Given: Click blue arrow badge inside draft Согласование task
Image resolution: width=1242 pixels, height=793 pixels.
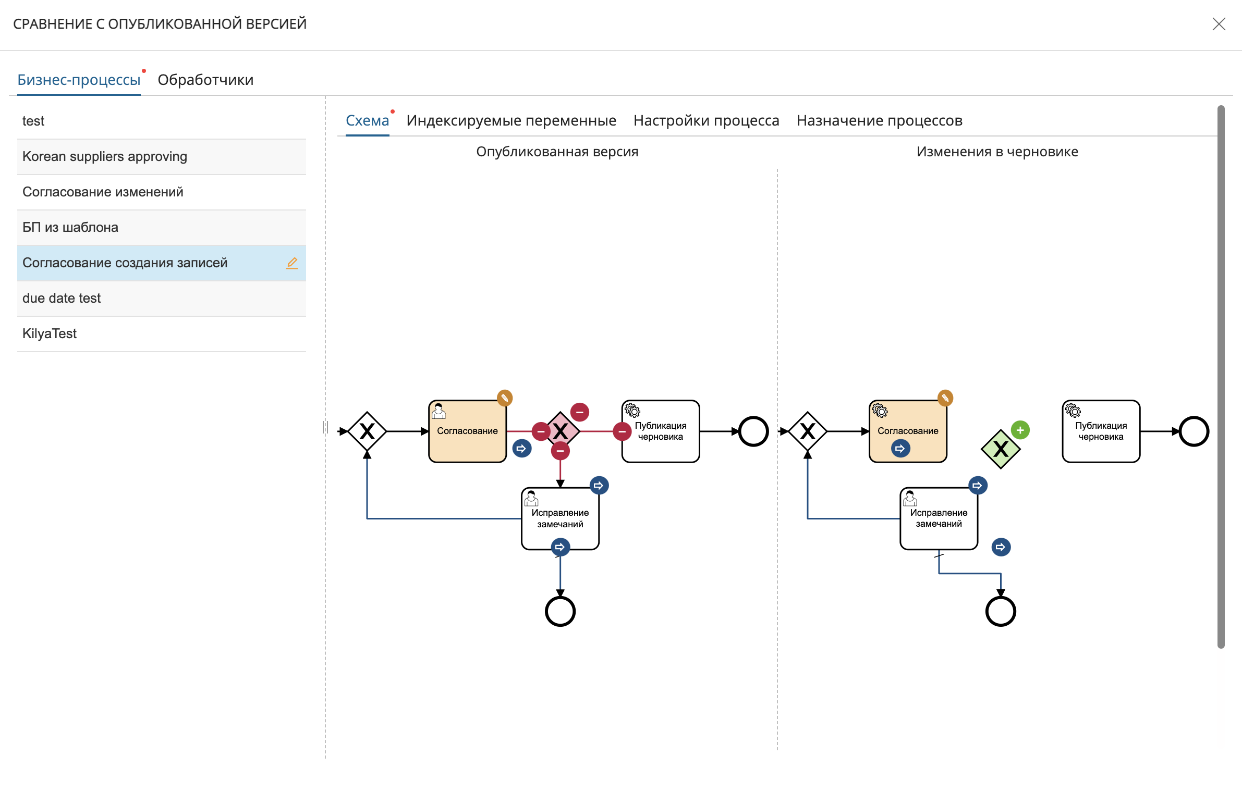Looking at the screenshot, I should coord(900,449).
